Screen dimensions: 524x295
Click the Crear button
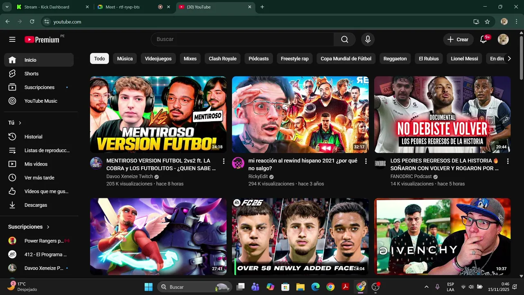[458, 39]
